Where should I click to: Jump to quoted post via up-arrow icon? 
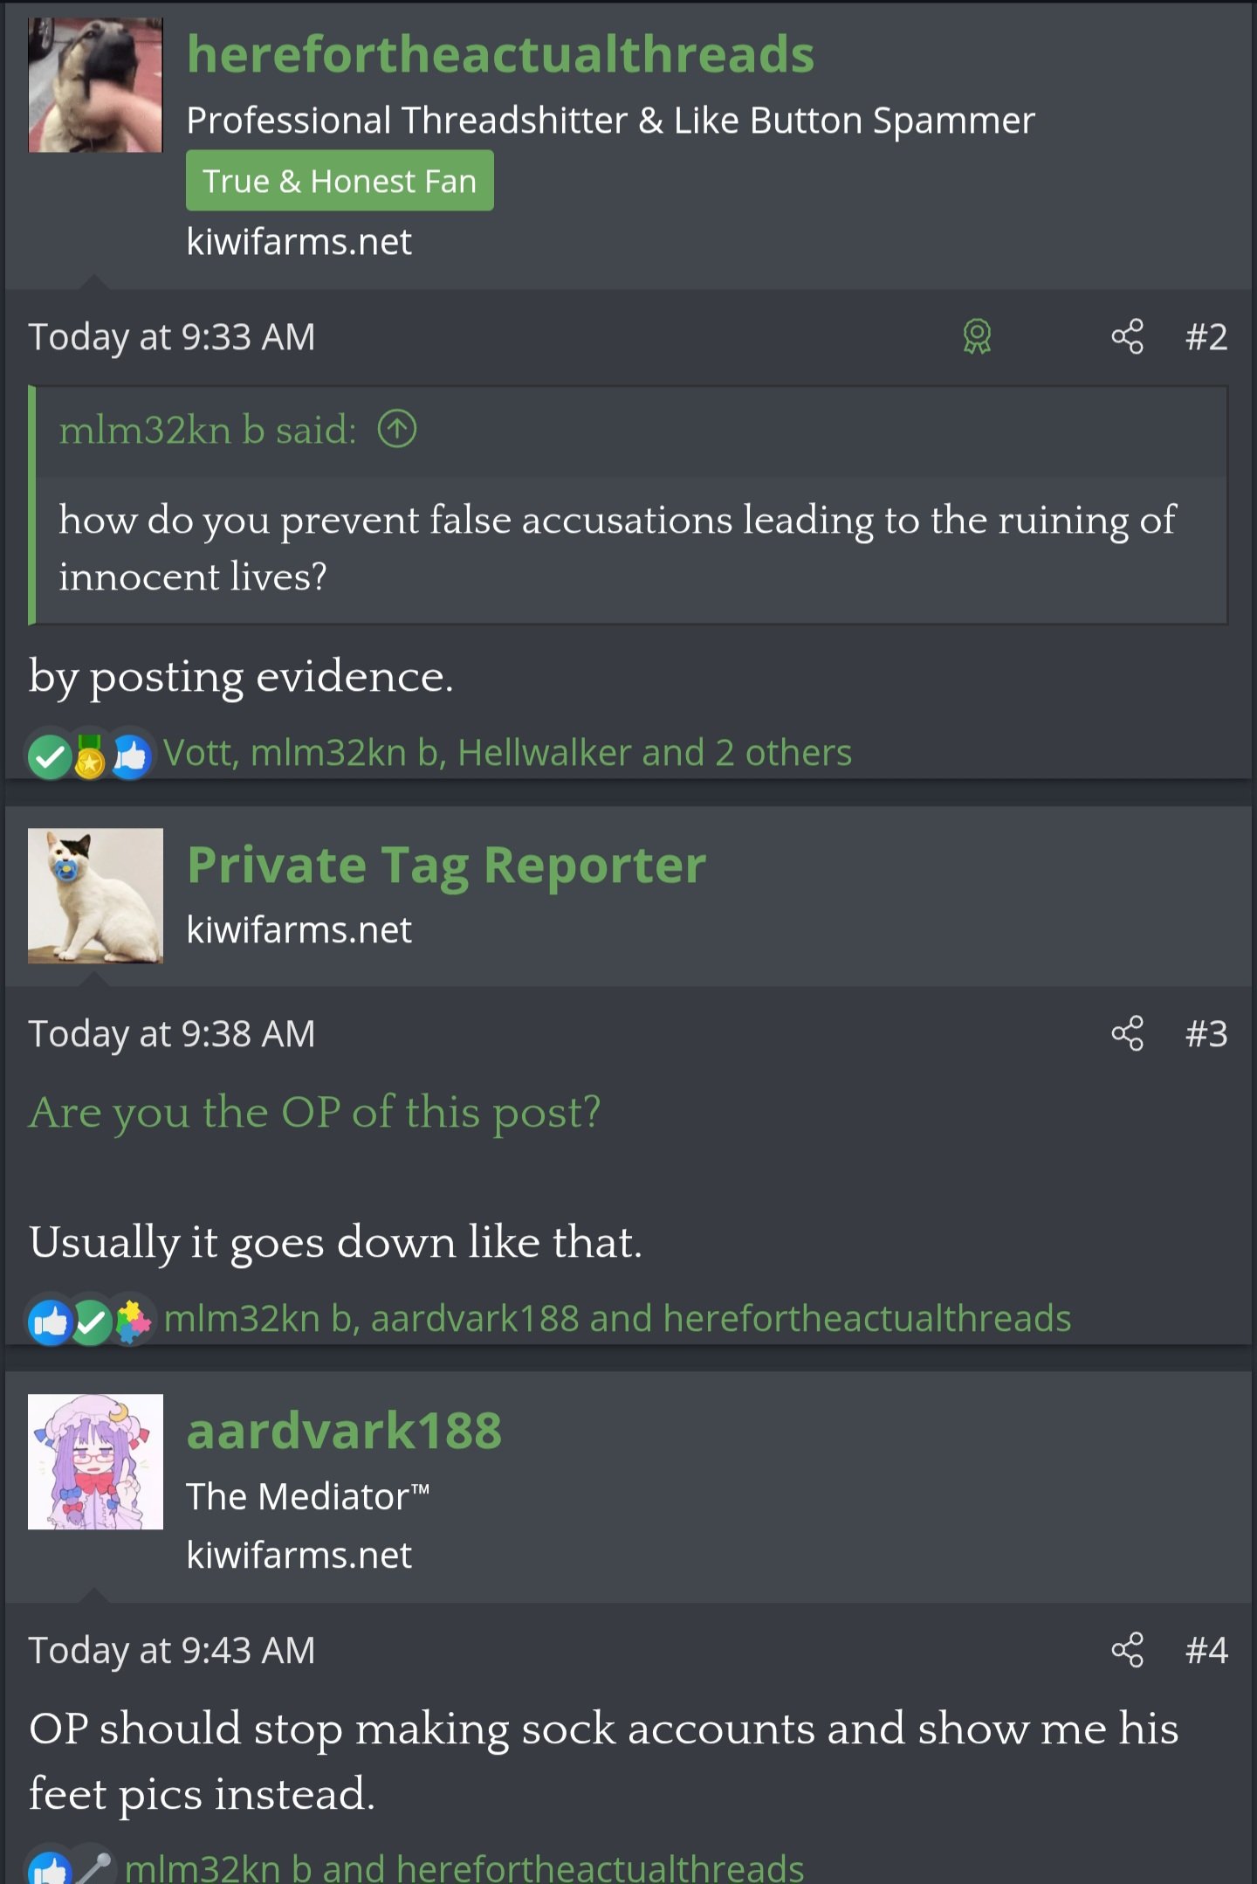click(x=397, y=429)
